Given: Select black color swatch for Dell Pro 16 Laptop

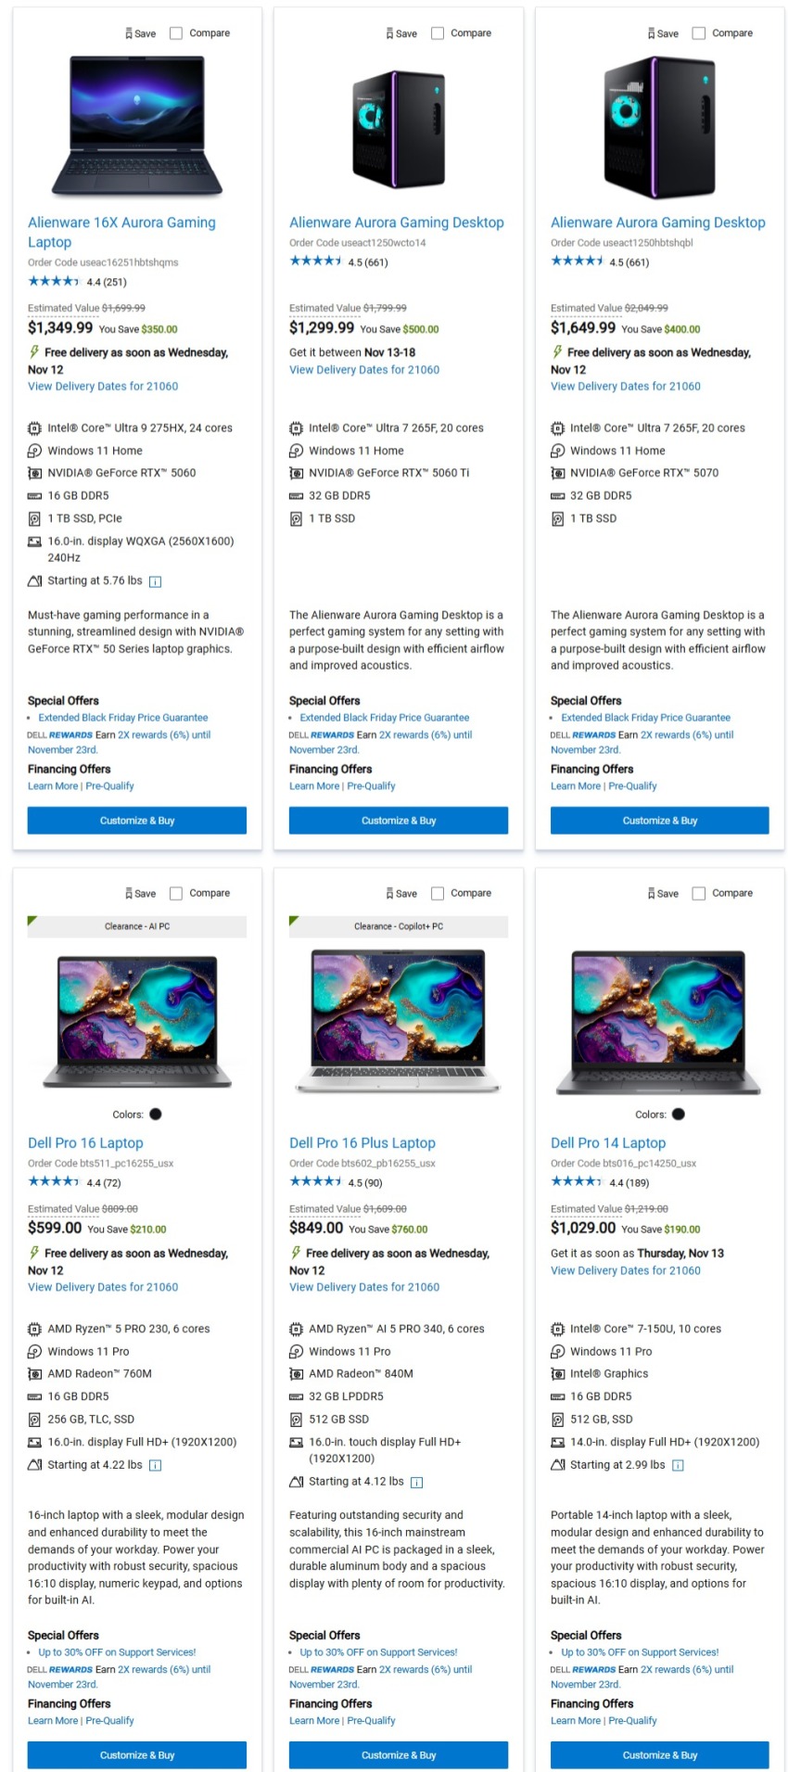Looking at the screenshot, I should [155, 1115].
